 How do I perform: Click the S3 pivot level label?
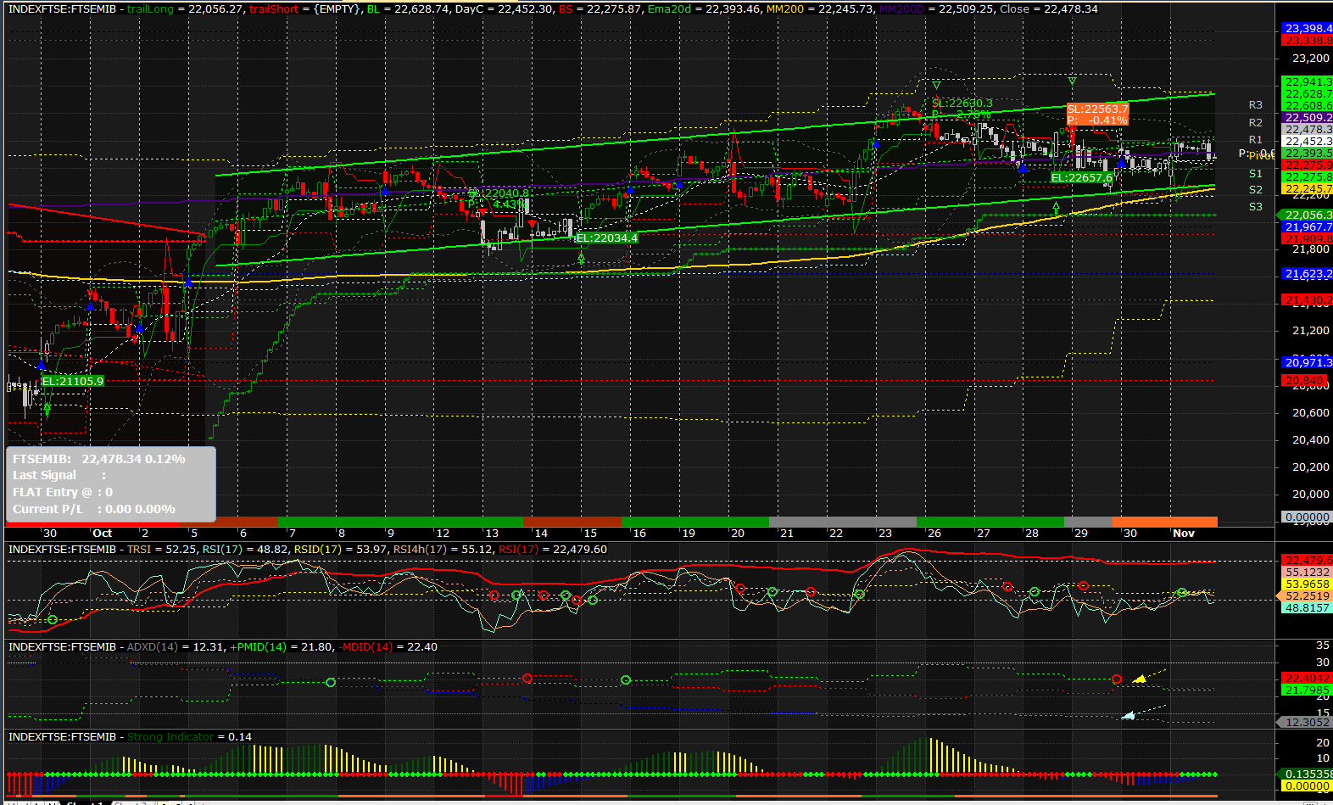tap(1256, 206)
